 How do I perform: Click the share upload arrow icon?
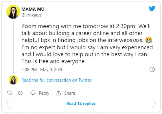tap(58, 93)
